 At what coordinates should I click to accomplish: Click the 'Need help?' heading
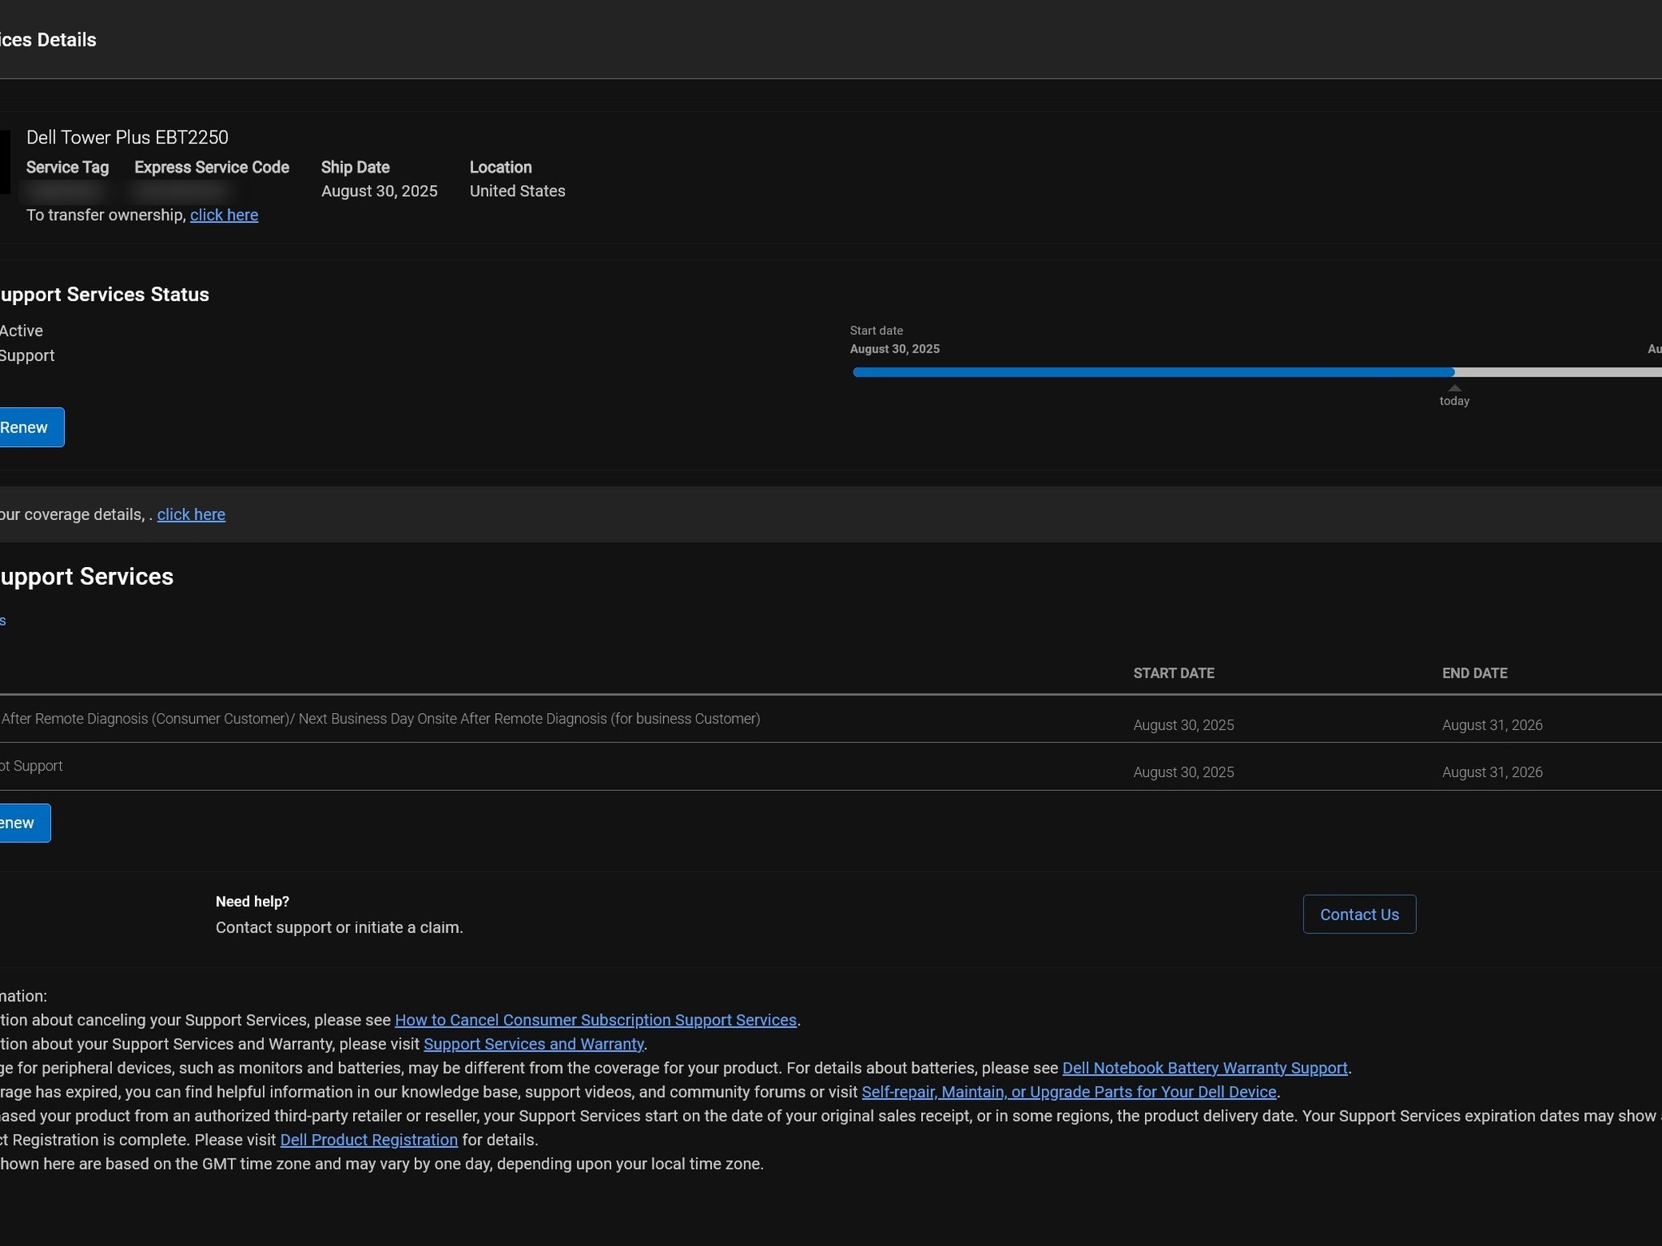coord(252,901)
